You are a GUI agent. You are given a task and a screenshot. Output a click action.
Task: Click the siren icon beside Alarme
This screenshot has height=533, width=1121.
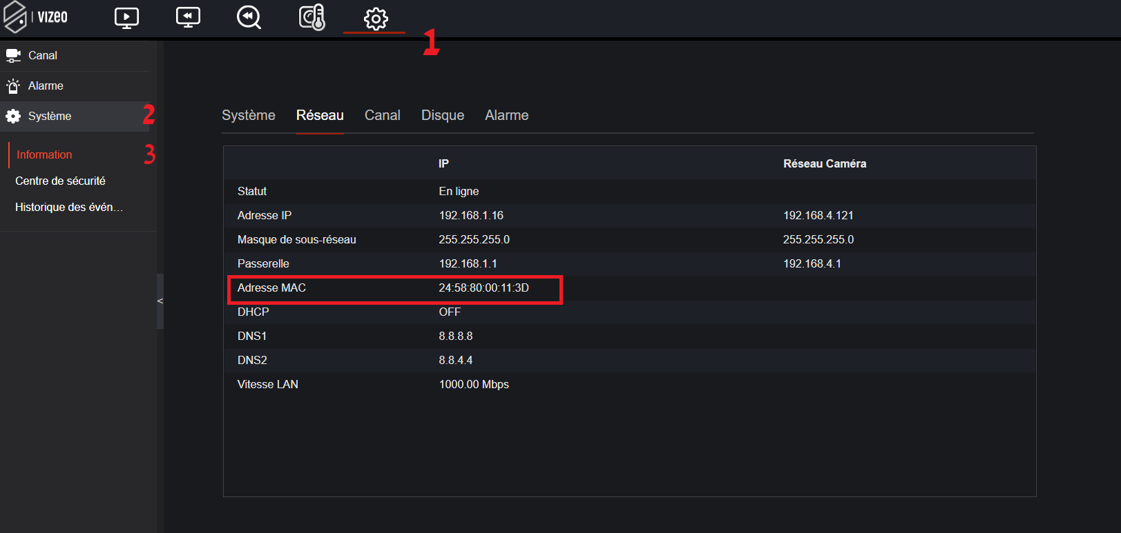tap(13, 86)
